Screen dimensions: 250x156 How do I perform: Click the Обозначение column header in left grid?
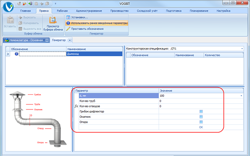tap(38, 49)
